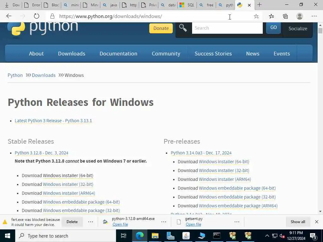Close the current python.org tab
This screenshot has width=323, height=242.
click(x=249, y=5)
